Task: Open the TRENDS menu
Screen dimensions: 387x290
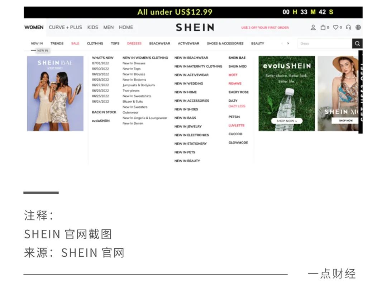Action: tap(57, 43)
